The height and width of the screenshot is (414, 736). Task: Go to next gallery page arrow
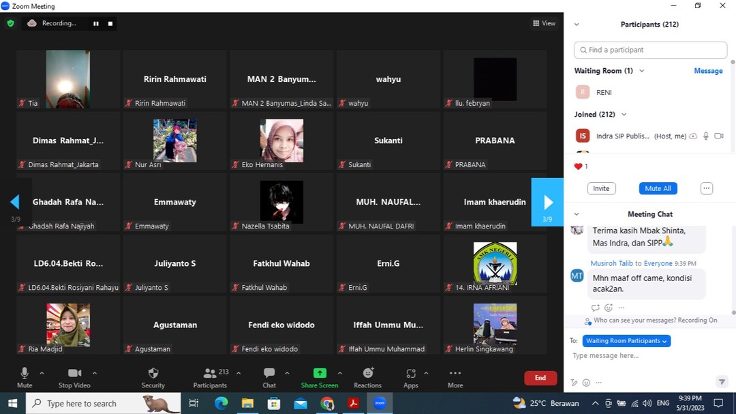pos(547,202)
